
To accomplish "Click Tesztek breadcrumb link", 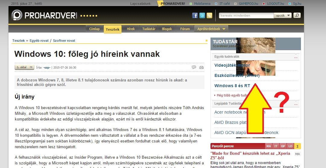I will (x=18, y=41).
